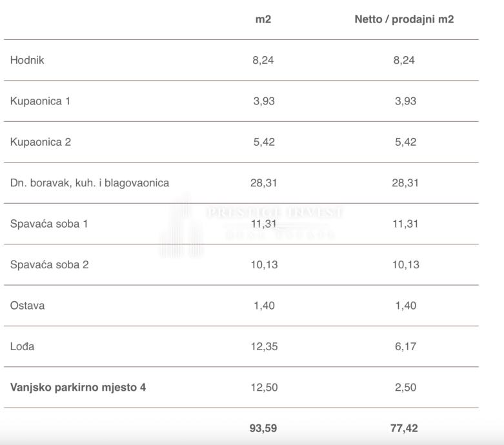Select the Kupaonica 2 row label

pos(40,142)
